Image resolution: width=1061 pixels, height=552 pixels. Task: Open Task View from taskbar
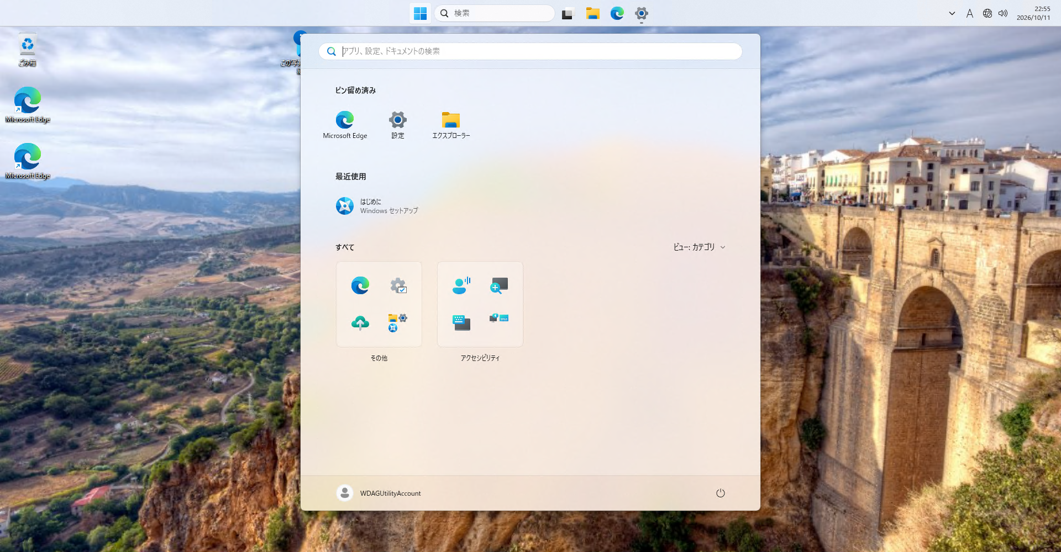568,13
